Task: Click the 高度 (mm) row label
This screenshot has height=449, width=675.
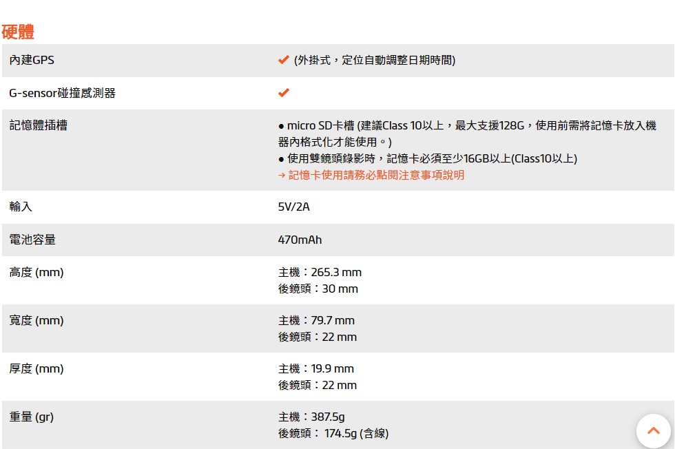Action: (x=37, y=273)
